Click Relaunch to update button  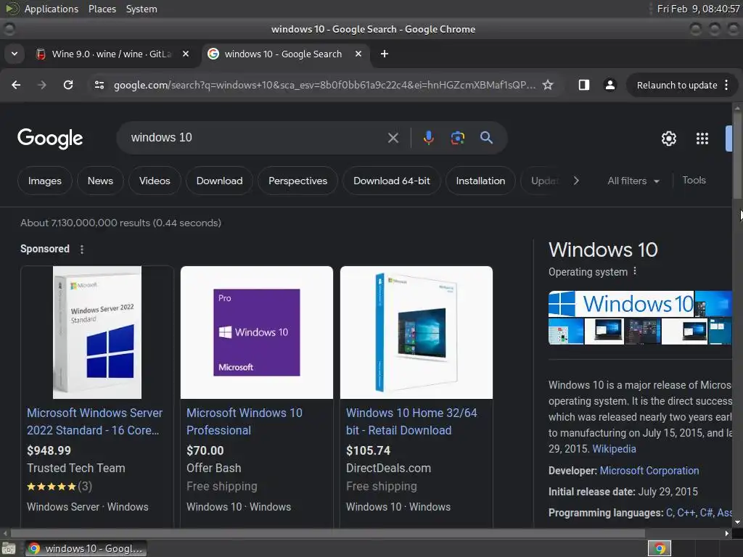[x=677, y=85]
